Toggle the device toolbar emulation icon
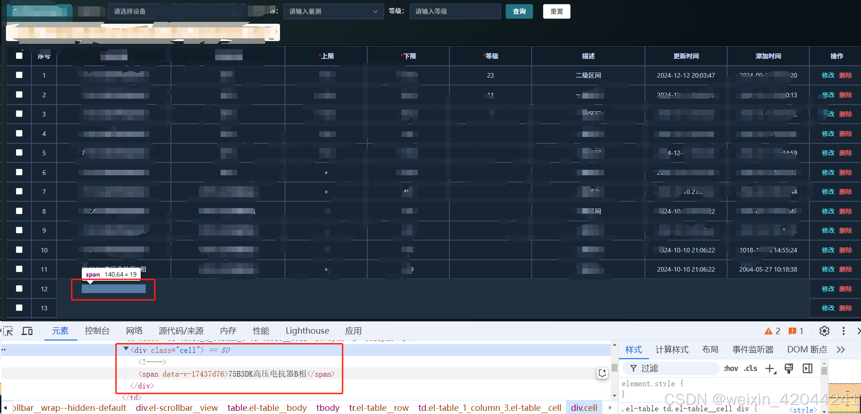 27,330
